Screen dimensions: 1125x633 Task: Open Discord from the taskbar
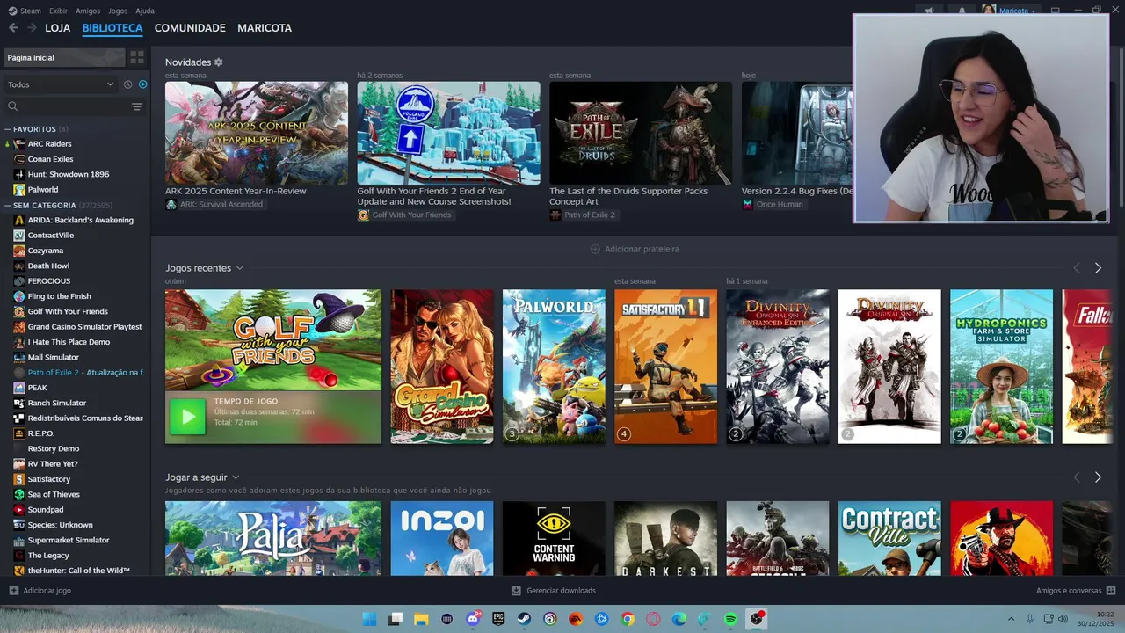473,619
